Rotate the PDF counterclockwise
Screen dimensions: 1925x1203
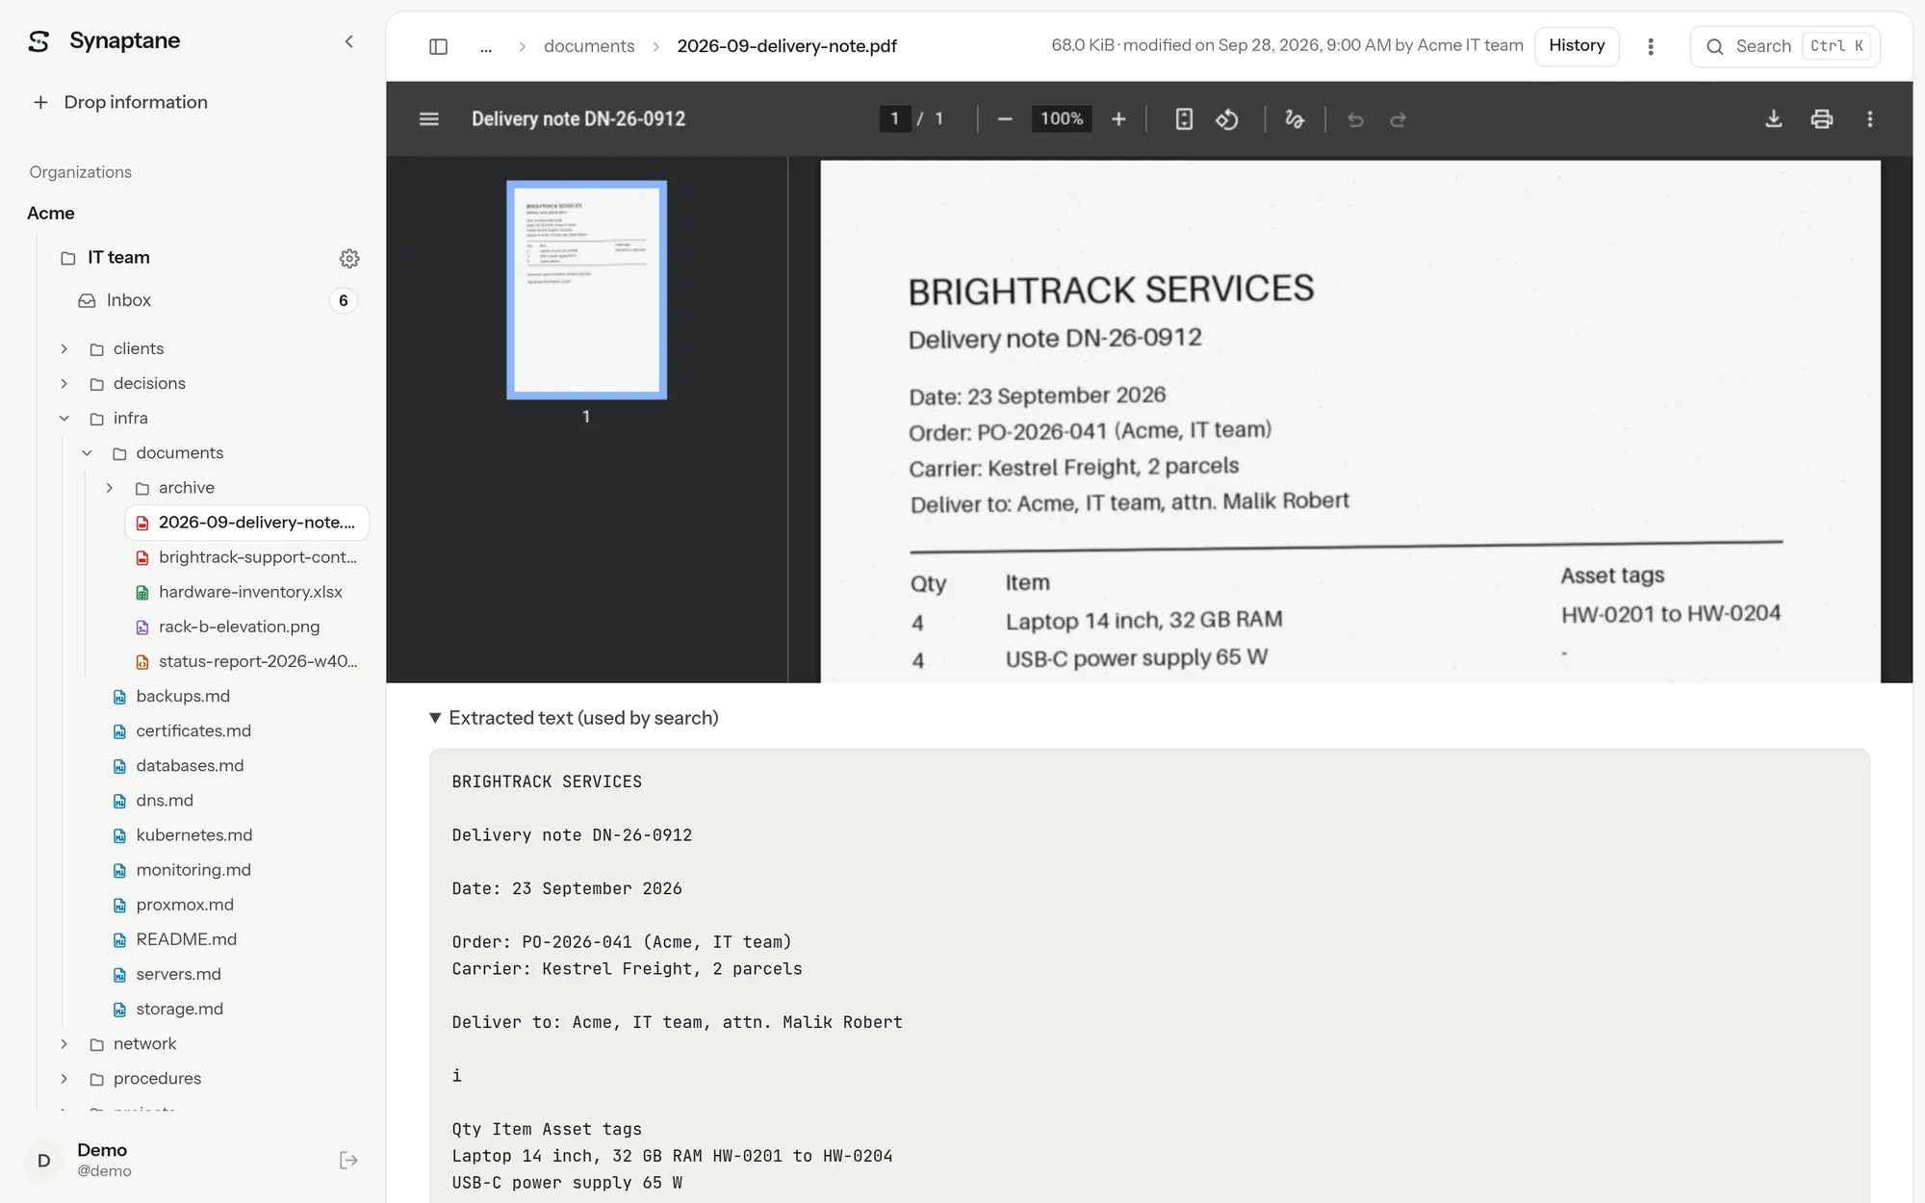(1227, 118)
